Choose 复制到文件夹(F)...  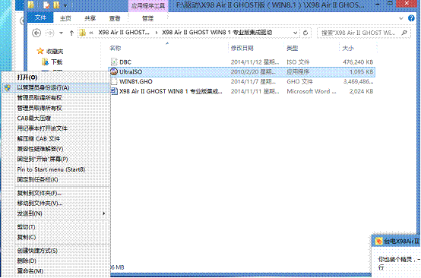click(56, 193)
